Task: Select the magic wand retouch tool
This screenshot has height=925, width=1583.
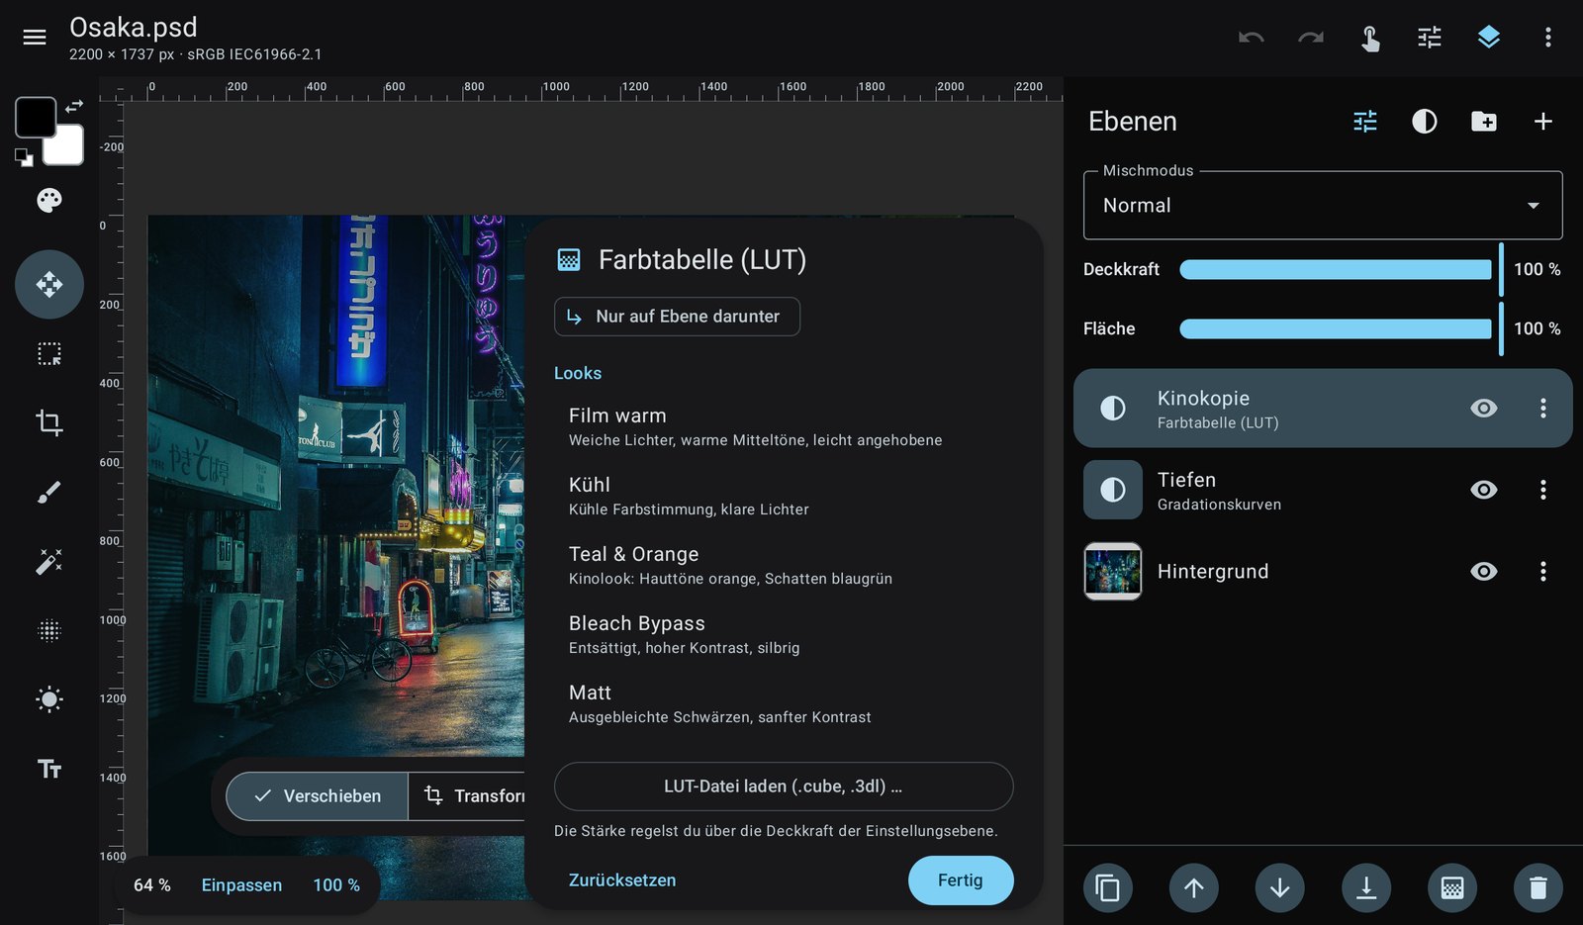Action: point(49,561)
